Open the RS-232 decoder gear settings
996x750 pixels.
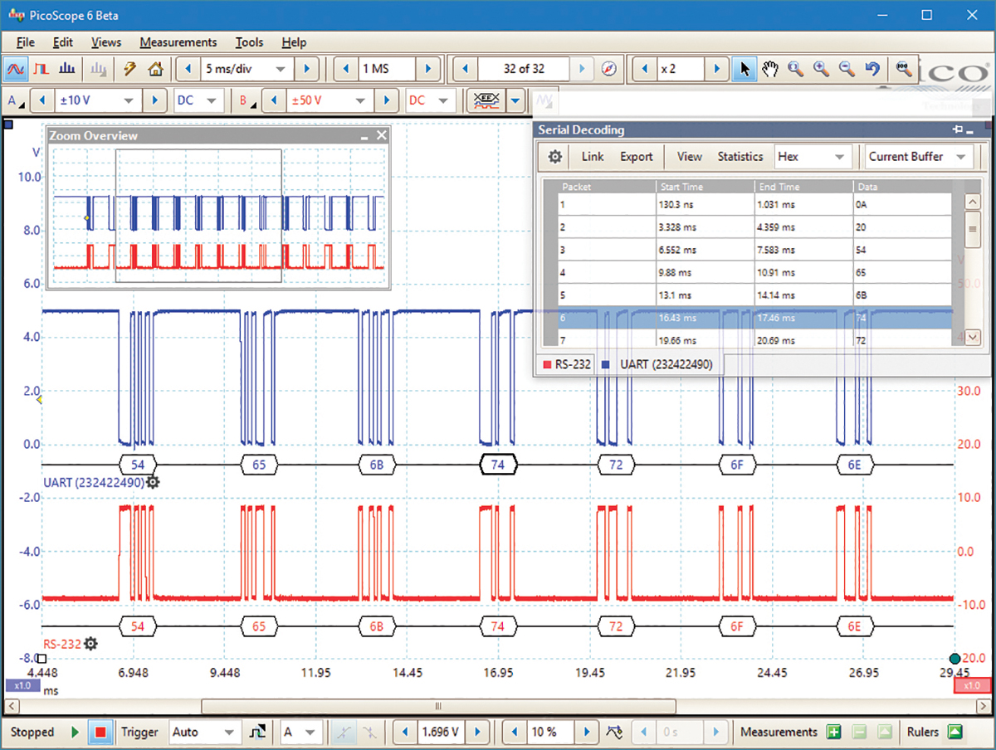point(90,644)
